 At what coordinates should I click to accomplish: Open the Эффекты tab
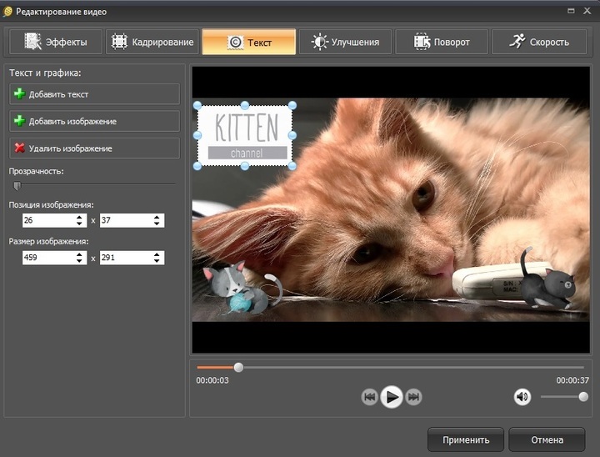[56, 42]
